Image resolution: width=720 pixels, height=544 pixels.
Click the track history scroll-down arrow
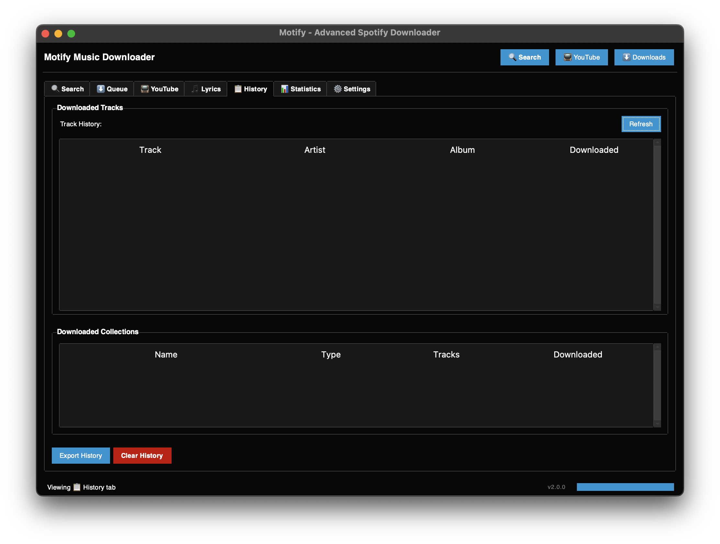click(657, 307)
